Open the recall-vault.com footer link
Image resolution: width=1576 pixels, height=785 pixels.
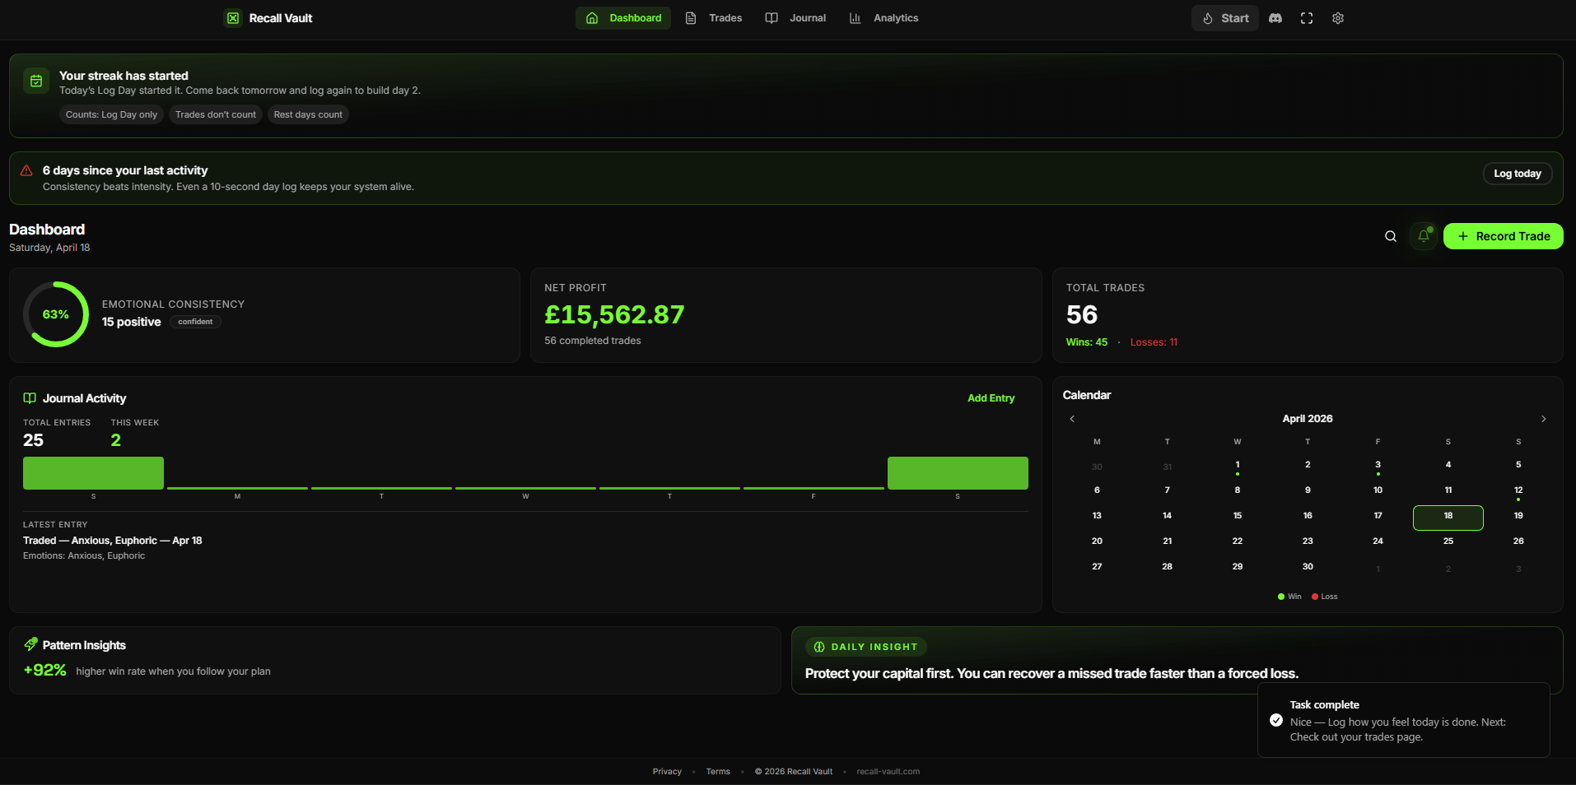tap(888, 772)
